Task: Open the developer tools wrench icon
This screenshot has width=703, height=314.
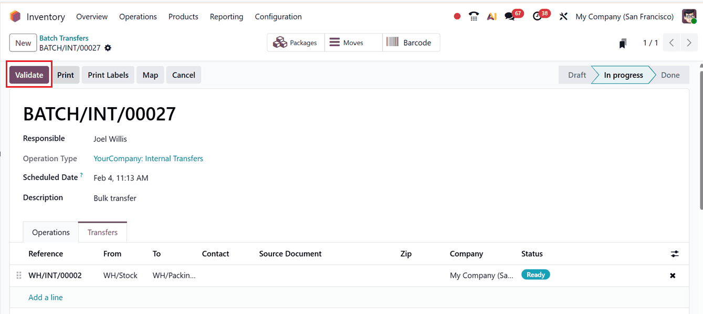Action: (563, 16)
